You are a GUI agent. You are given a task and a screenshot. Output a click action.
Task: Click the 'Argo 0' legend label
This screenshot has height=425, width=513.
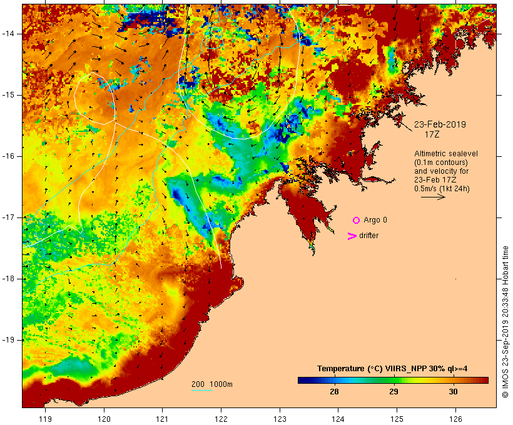click(x=375, y=220)
